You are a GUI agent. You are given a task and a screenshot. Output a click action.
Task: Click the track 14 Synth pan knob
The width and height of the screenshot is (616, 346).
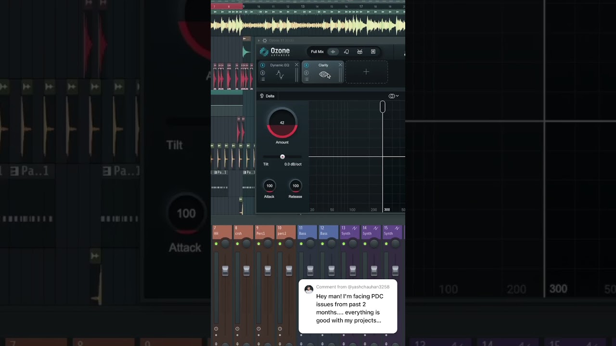[x=374, y=244]
